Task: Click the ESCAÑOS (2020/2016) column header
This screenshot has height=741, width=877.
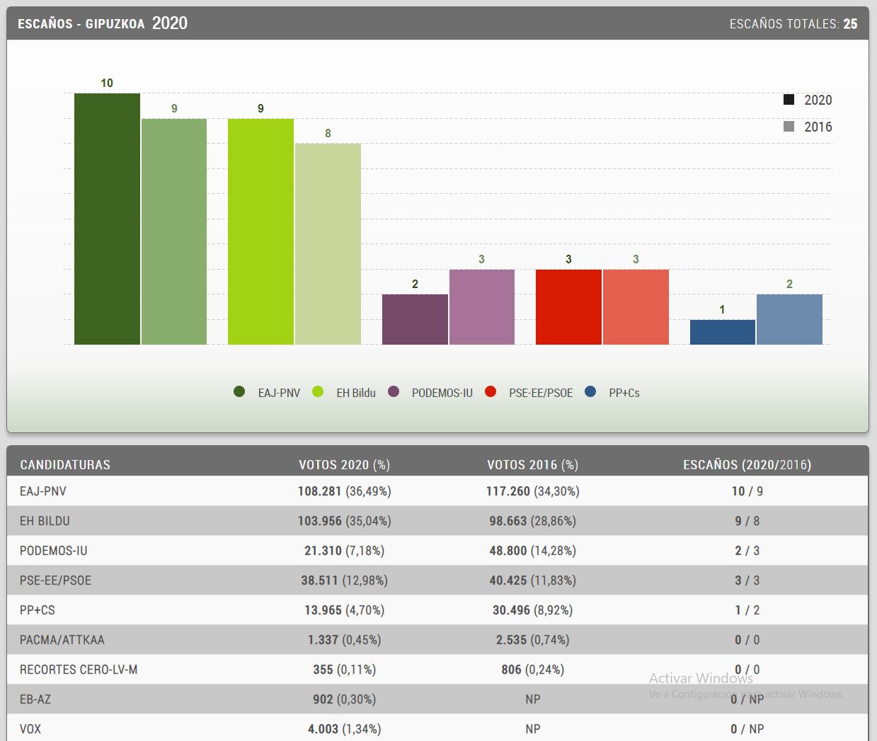Action: [x=747, y=465]
